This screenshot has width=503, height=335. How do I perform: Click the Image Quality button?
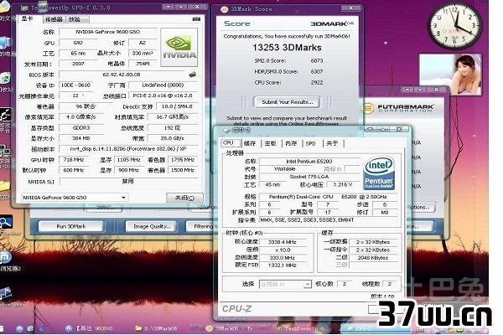pos(152,226)
